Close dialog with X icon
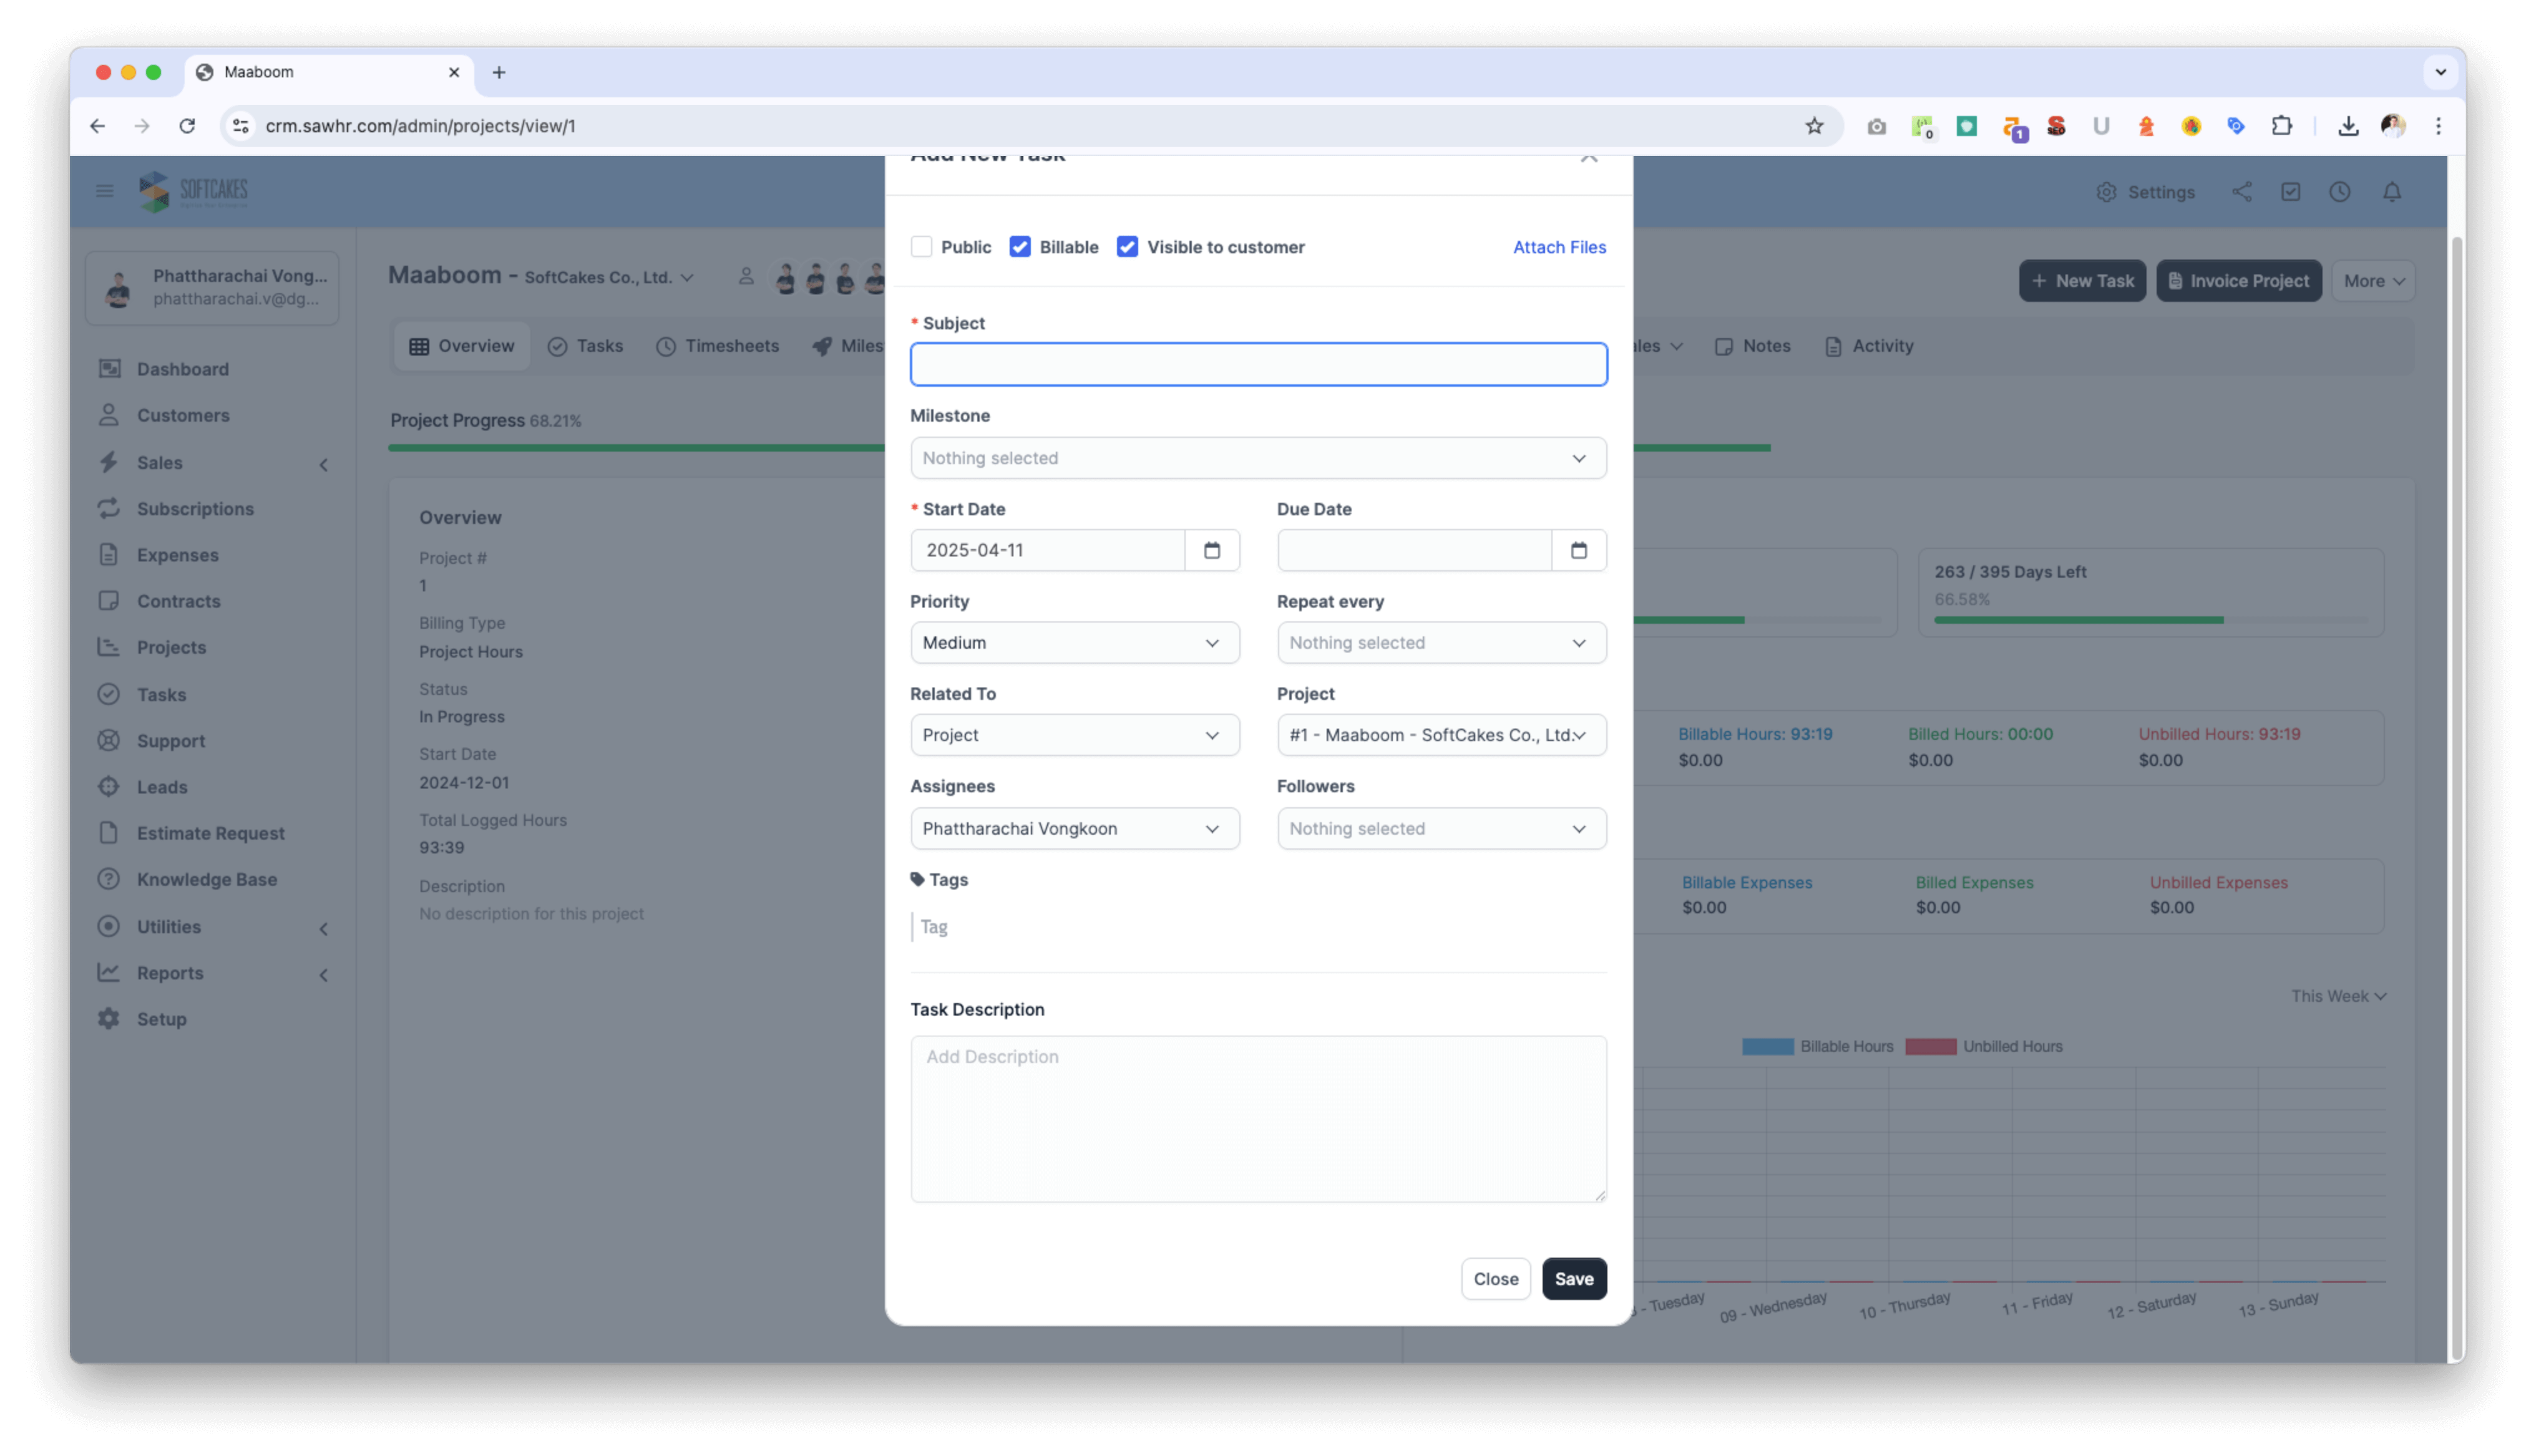The width and height of the screenshot is (2536, 1456). (1588, 158)
